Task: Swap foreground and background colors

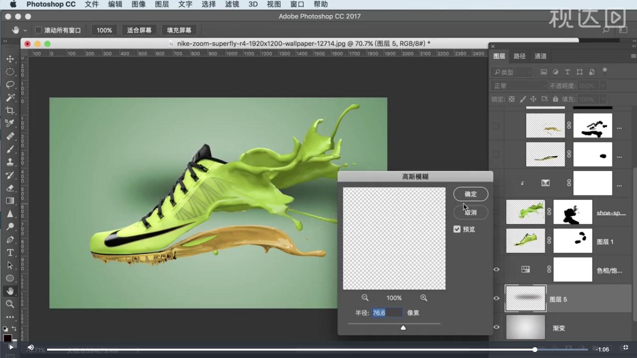Action: (14, 329)
